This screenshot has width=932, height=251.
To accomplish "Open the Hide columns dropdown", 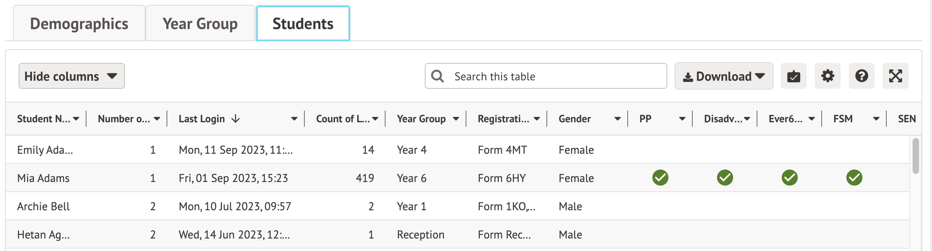I will [72, 76].
